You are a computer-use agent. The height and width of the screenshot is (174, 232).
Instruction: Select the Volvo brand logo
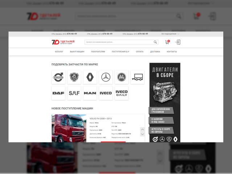(58, 77)
